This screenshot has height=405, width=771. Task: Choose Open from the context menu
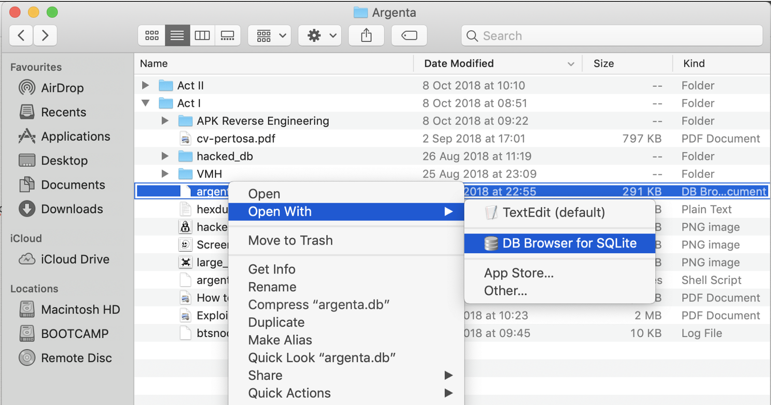346,194
